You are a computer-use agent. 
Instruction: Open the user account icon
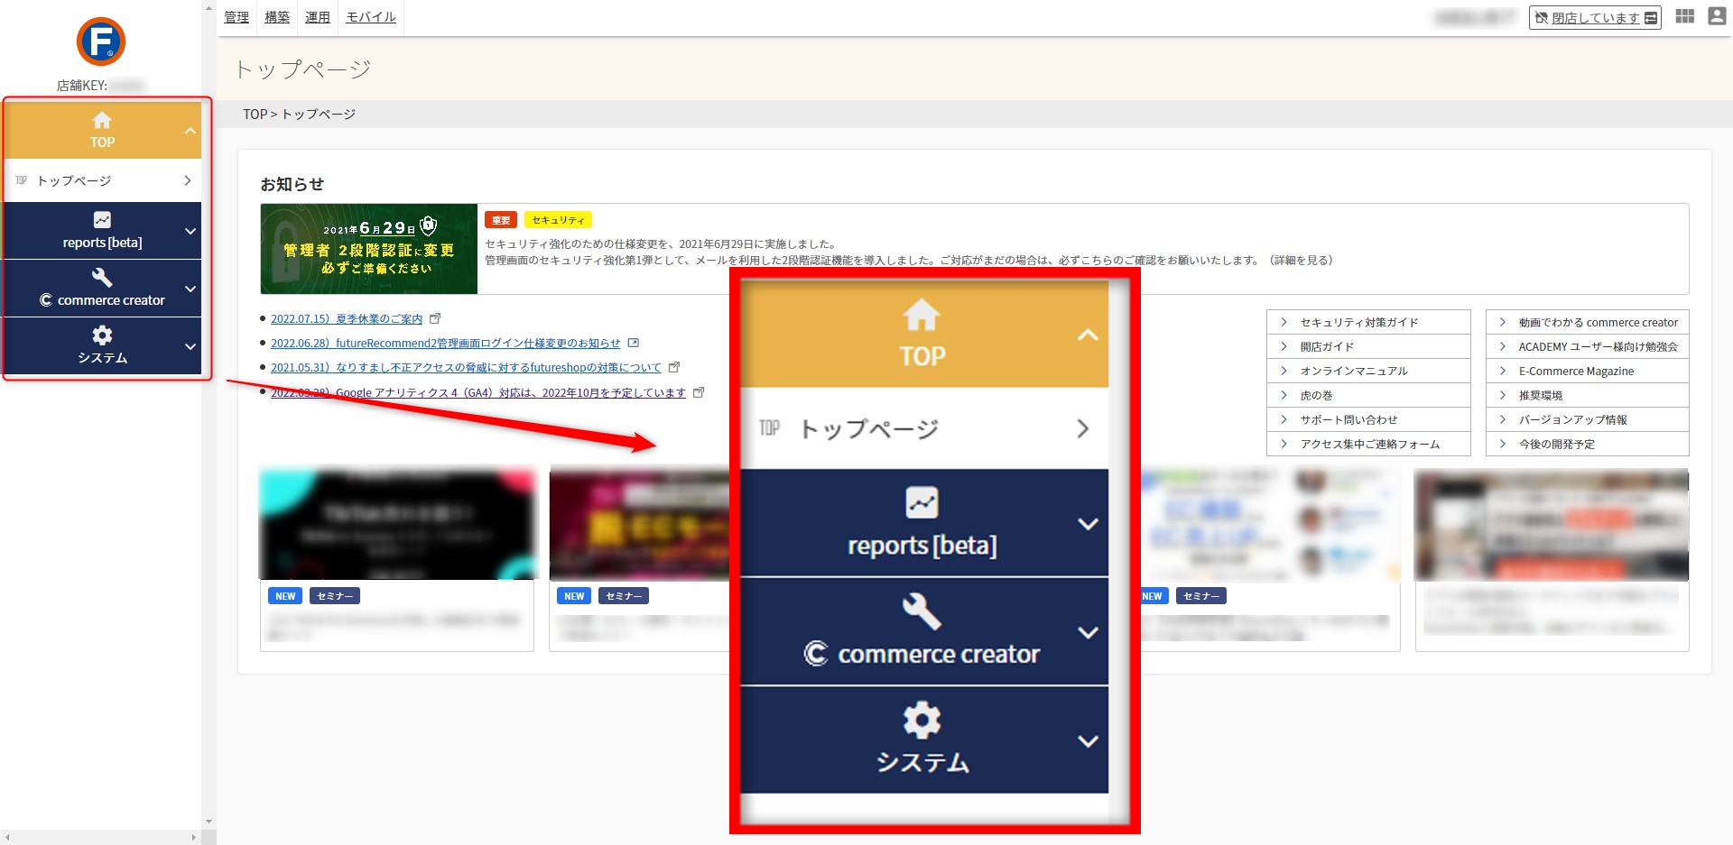1717,16
